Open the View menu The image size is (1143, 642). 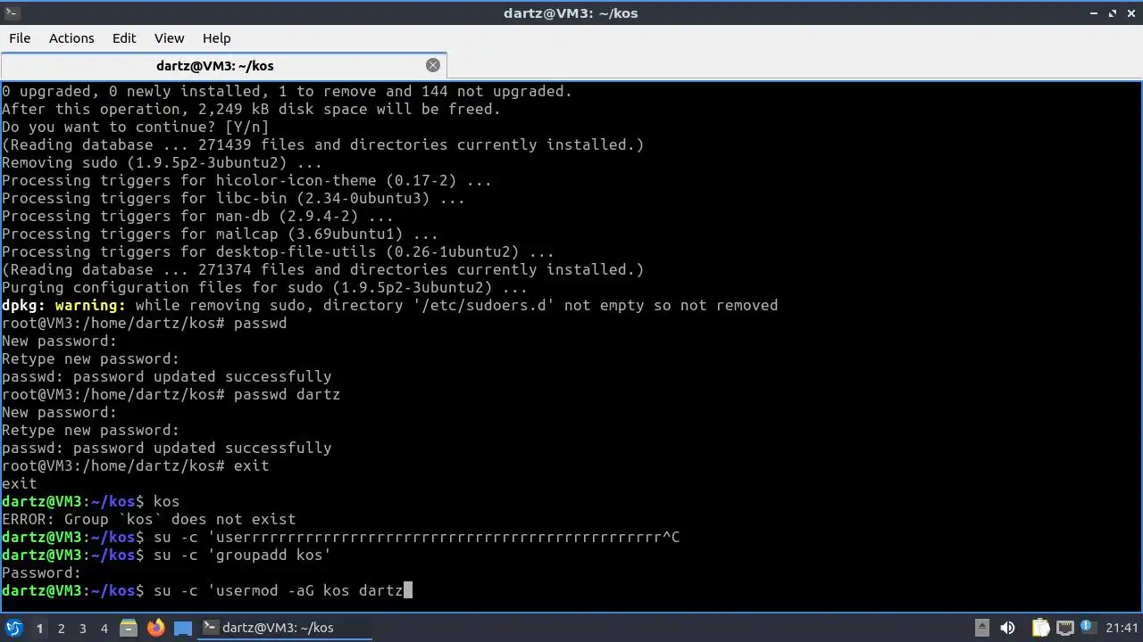point(169,38)
